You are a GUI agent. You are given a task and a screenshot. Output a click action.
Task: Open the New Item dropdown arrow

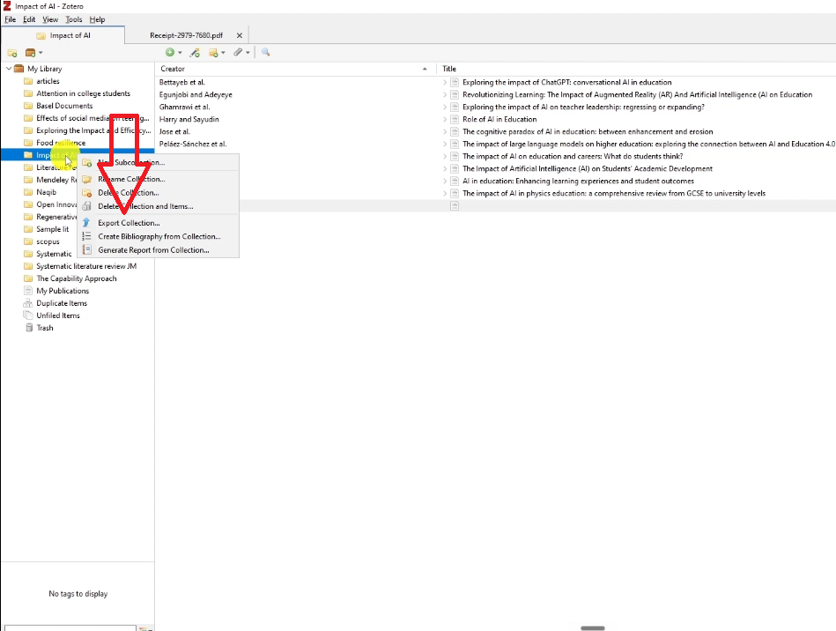point(180,52)
